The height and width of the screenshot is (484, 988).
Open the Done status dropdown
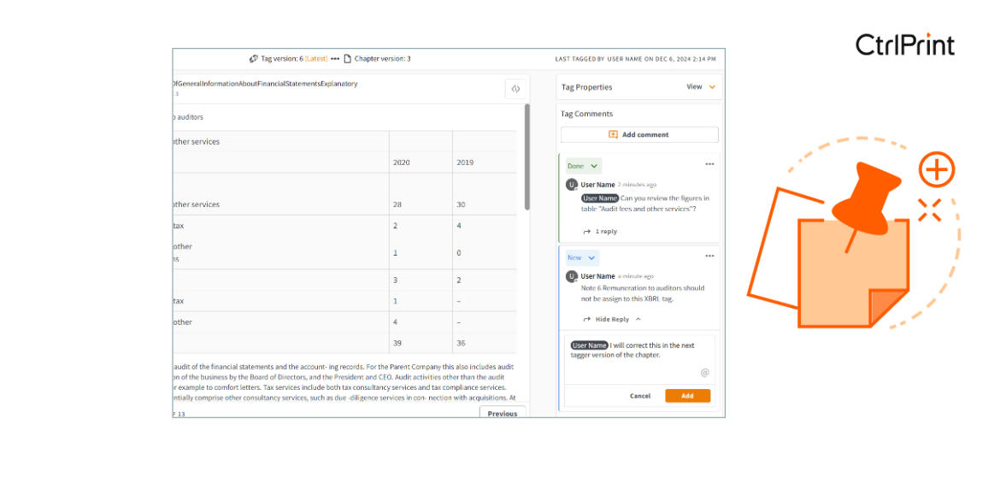(x=583, y=166)
